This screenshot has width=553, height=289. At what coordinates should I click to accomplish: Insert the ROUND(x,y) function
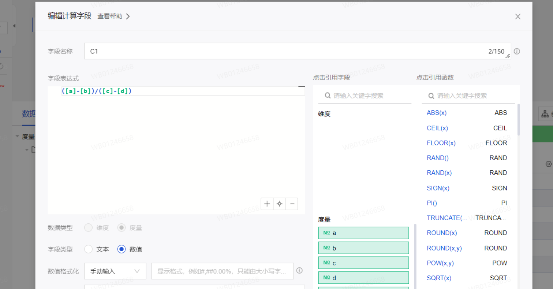pos(444,248)
